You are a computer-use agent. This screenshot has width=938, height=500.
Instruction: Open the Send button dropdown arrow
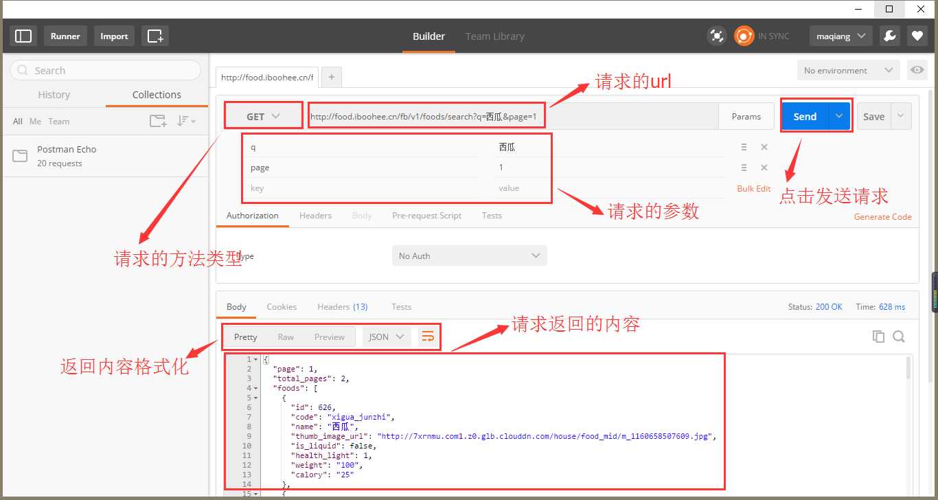click(x=839, y=116)
